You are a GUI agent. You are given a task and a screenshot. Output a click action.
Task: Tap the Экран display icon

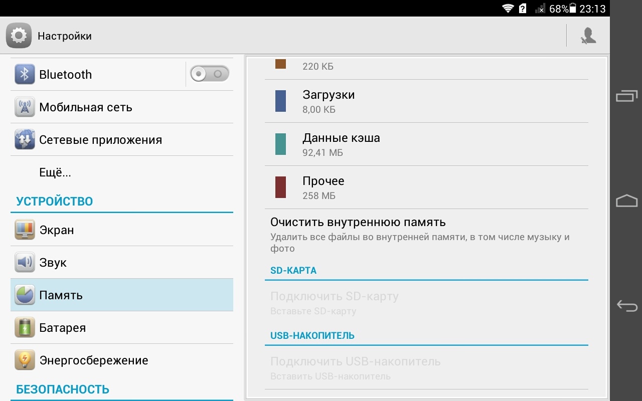click(x=25, y=230)
